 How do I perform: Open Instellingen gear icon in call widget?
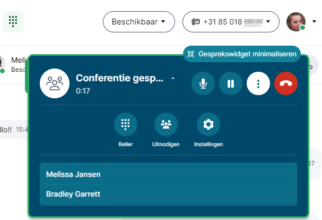pos(208,125)
